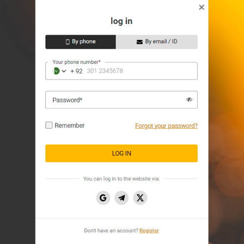Open the +92 country code selector
Screen dimensions: 244x244
pos(77,71)
